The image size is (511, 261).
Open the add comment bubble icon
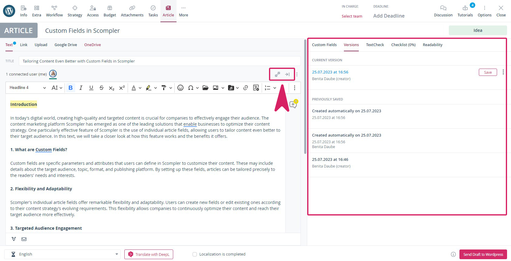tap(293, 104)
